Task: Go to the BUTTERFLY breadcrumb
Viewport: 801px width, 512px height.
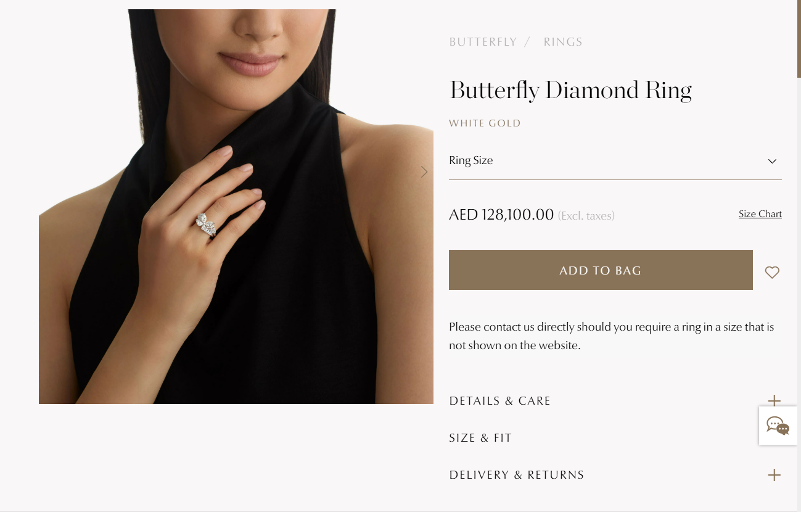Action: [483, 42]
